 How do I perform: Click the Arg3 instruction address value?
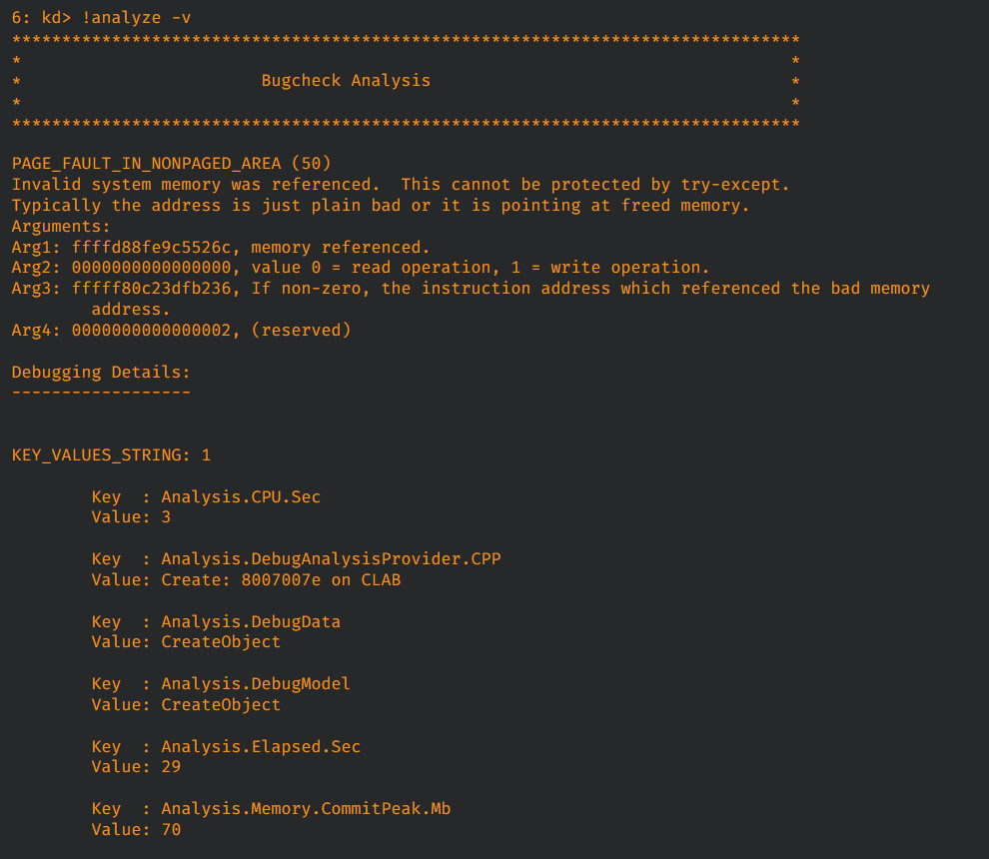pyautogui.click(x=150, y=288)
